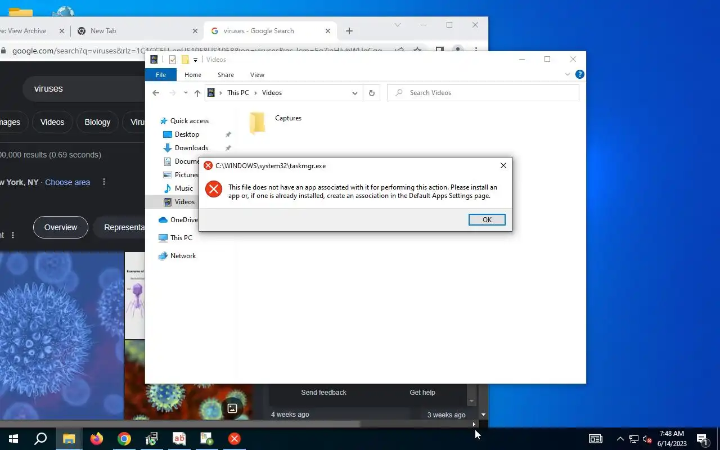This screenshot has height=450, width=720.
Task: Open Desktop in navigation pane
Action: (x=187, y=134)
